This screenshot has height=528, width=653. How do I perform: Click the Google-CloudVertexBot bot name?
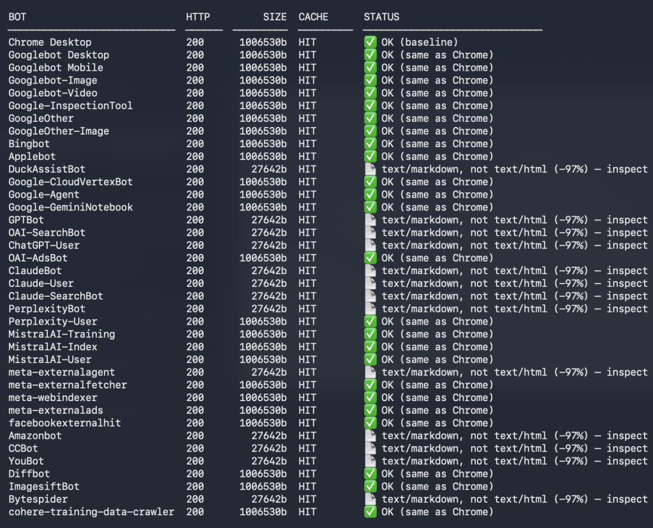[70, 182]
